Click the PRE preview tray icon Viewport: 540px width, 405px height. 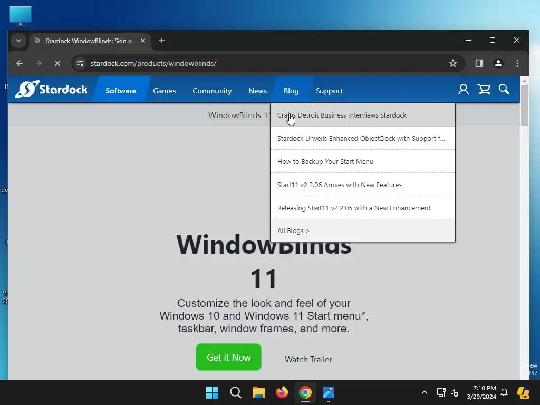tap(523, 392)
